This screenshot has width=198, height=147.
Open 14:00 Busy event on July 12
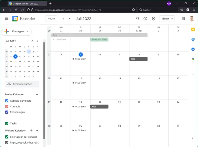coord(79,83)
